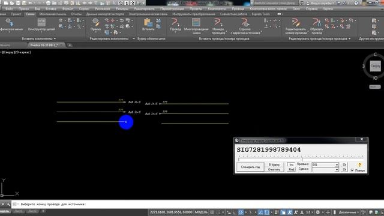Click the В буфер button
Viewport: 384px width, 216px height.
[x=274, y=164]
